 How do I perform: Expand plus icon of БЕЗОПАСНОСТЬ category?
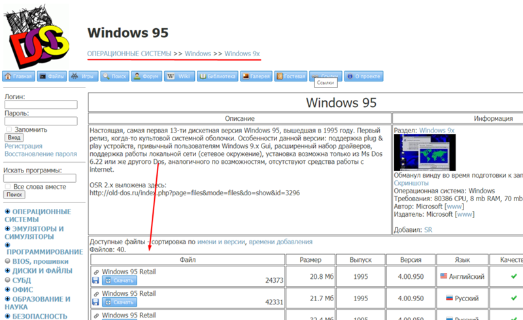(x=8, y=315)
